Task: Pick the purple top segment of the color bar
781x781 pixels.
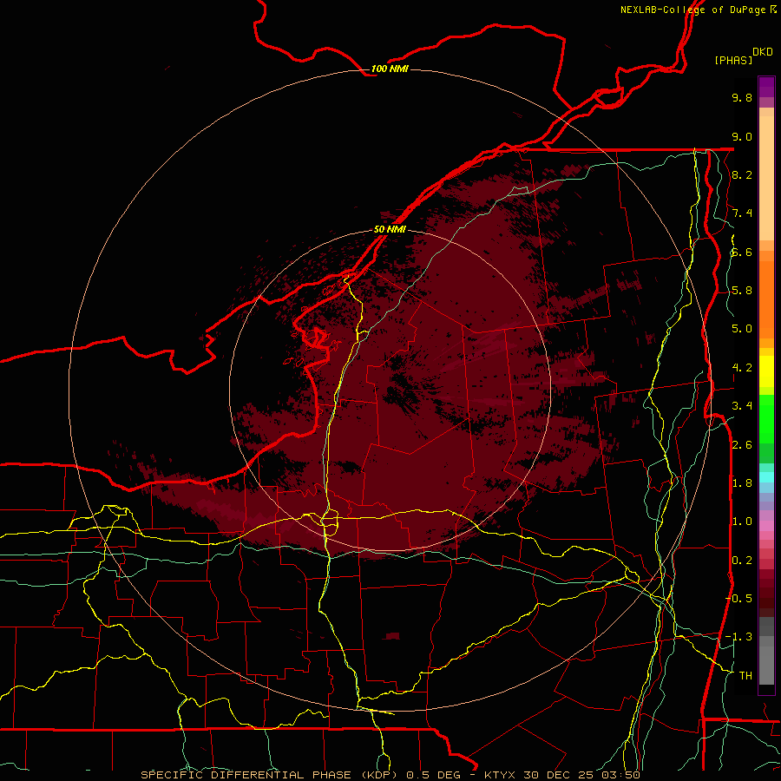Action: point(766,87)
